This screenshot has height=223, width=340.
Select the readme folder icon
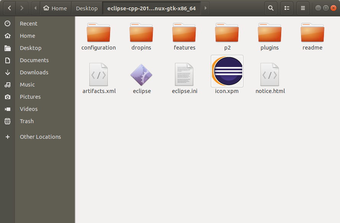(312, 32)
